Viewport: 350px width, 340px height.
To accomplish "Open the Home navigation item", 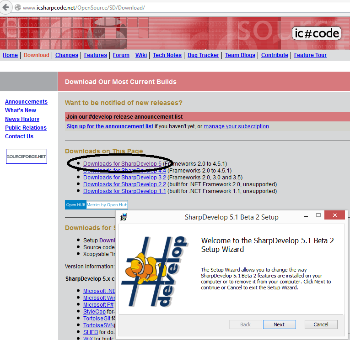I will pos(10,55).
